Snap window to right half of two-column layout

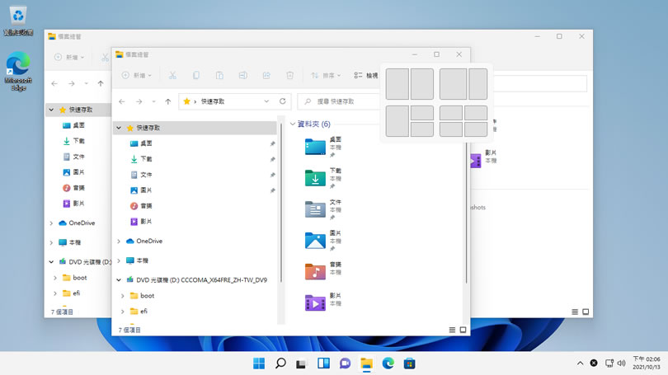pyautogui.click(x=421, y=84)
